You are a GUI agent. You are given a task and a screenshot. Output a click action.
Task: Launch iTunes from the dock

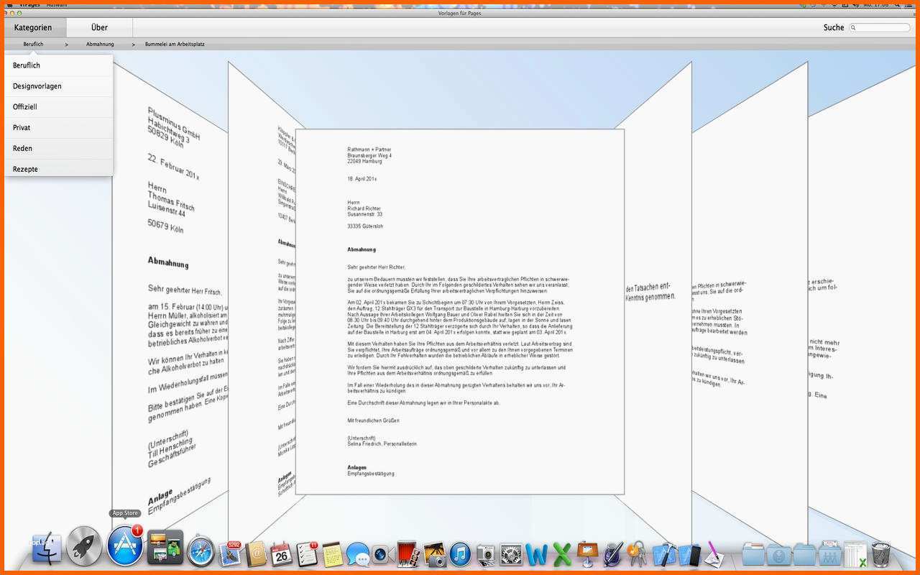pos(460,553)
